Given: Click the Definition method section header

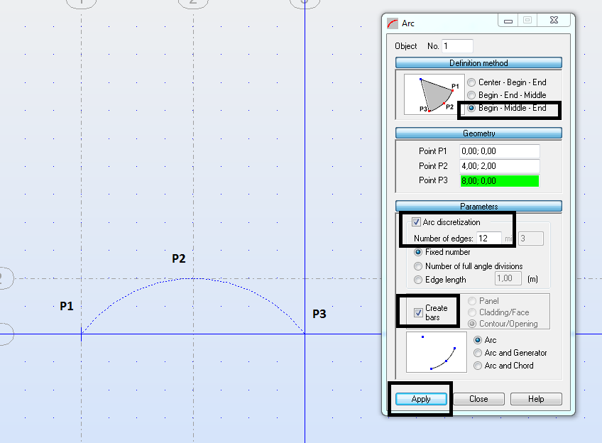Looking at the screenshot, I should point(478,63).
